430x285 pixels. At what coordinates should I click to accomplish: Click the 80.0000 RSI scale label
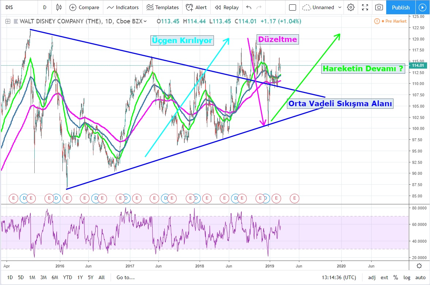tap(419, 208)
